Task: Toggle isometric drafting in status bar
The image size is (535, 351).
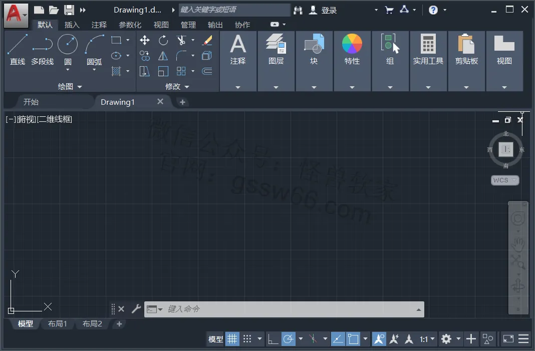Action: [x=313, y=339]
